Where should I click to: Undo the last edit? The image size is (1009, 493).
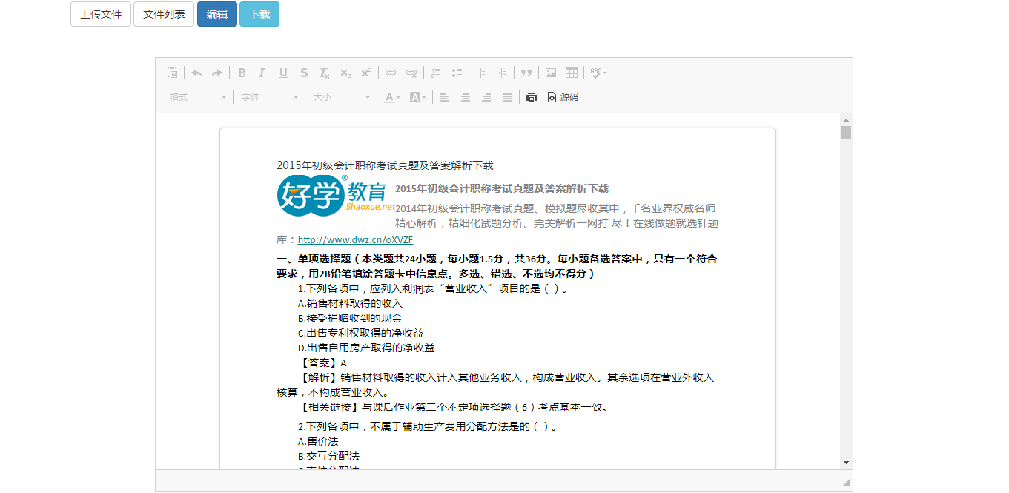(196, 73)
